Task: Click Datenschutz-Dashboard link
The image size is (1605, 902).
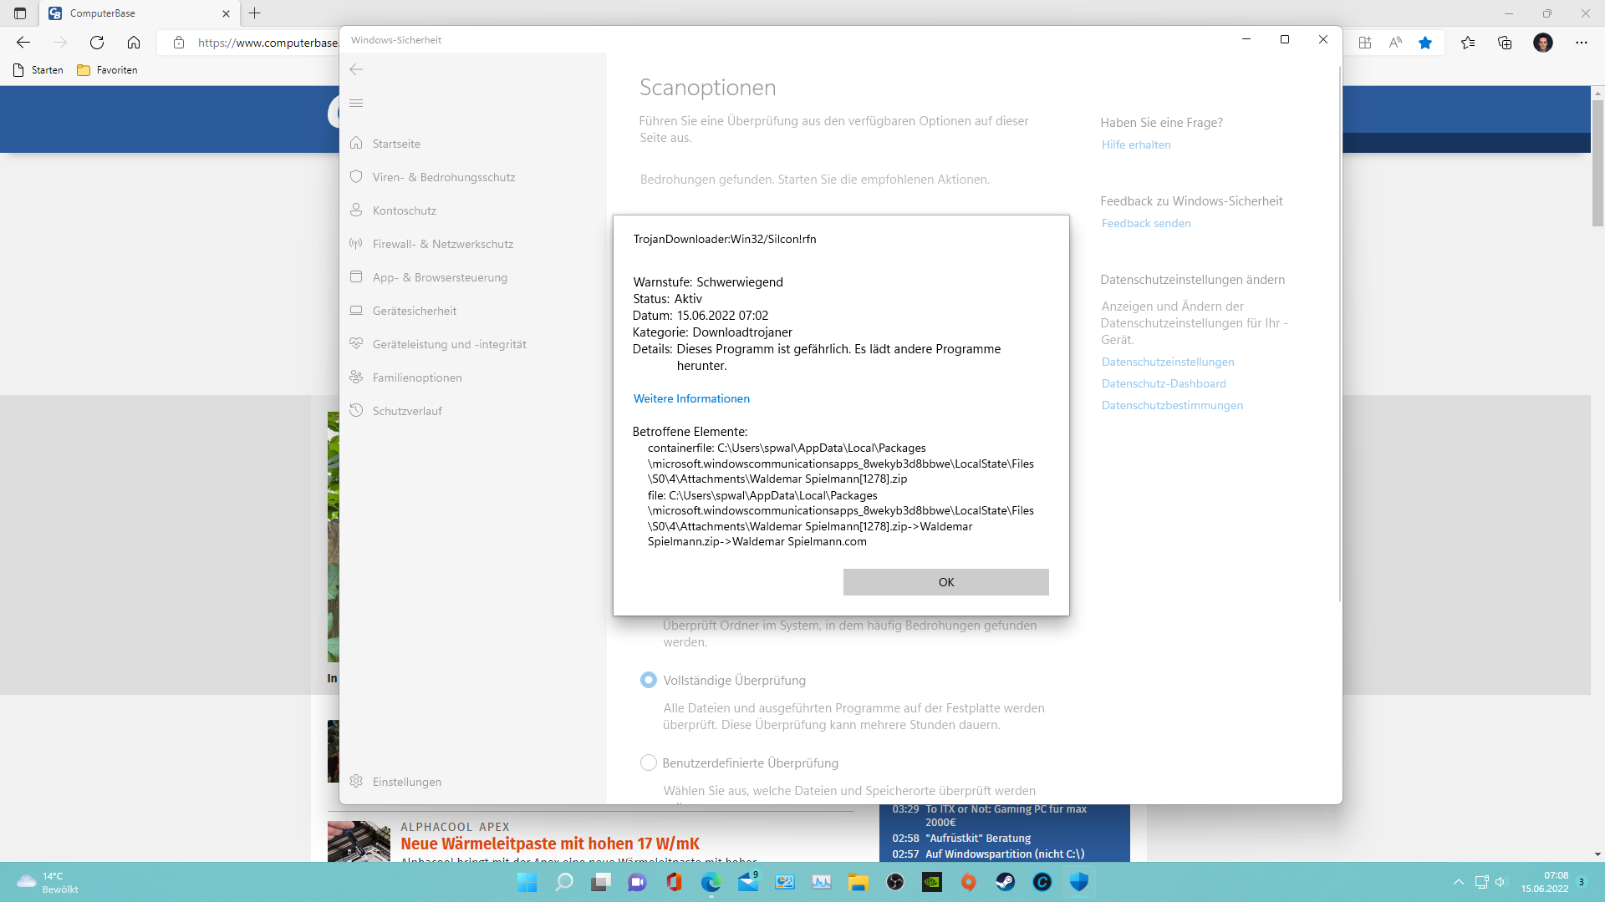Action: [1164, 383]
